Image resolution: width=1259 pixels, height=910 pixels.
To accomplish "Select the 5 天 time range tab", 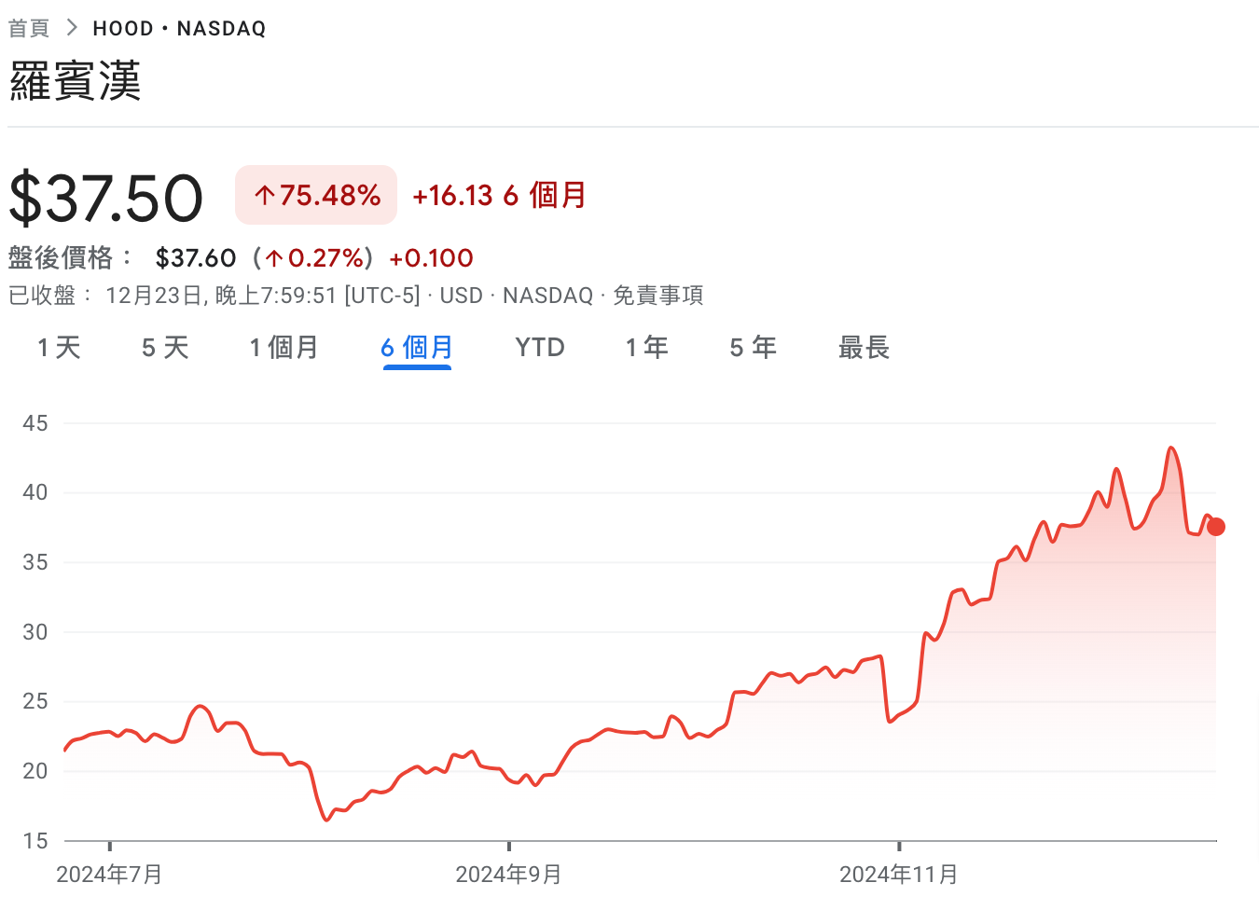I will coord(165,348).
